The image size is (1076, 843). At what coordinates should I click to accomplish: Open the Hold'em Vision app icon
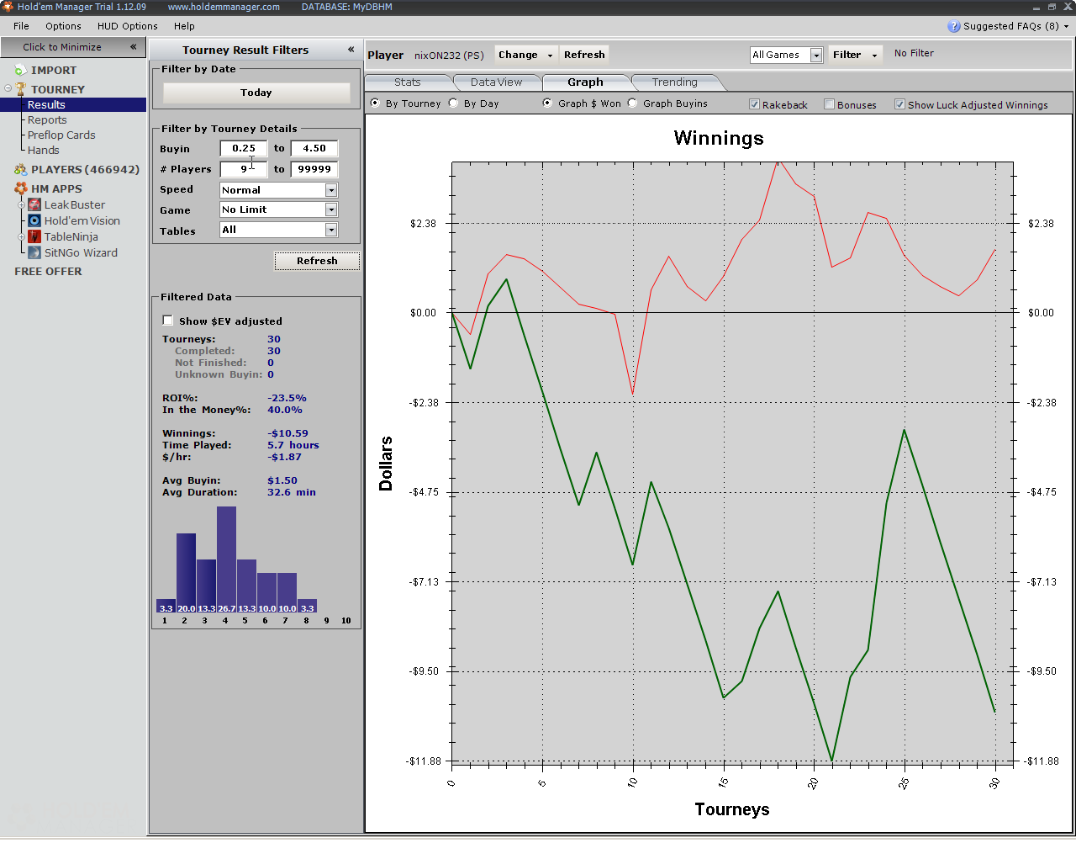click(34, 221)
